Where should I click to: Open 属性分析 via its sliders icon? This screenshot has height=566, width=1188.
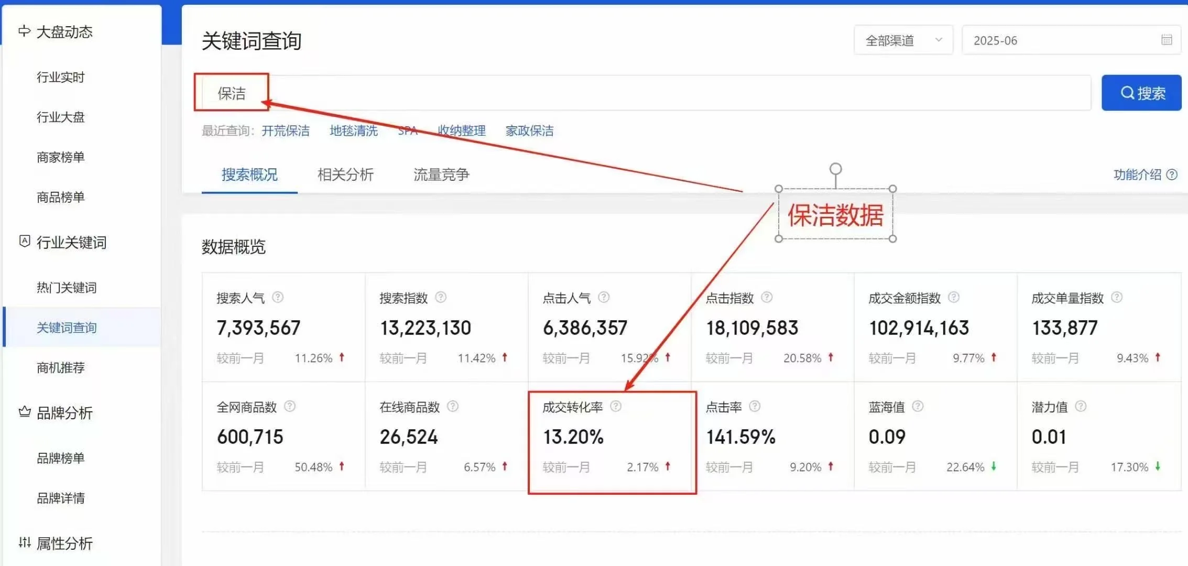tap(24, 543)
